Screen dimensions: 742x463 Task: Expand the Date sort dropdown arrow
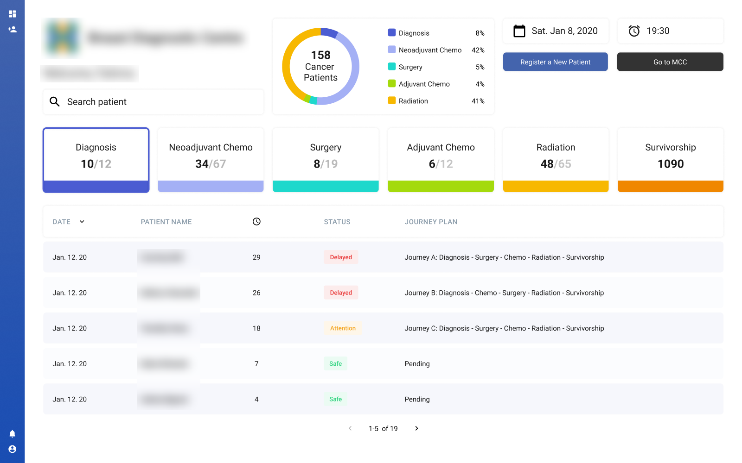tap(82, 222)
